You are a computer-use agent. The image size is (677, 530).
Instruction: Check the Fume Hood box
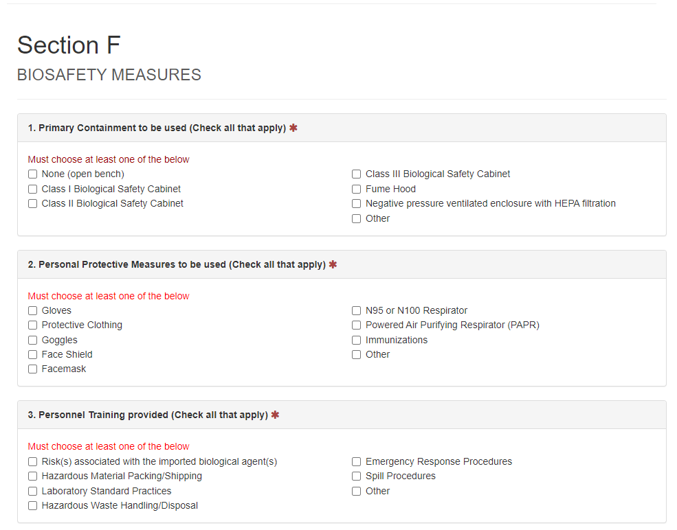356,189
